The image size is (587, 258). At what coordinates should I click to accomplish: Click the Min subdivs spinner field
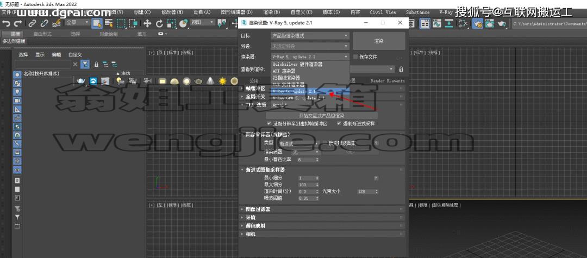[309, 178]
